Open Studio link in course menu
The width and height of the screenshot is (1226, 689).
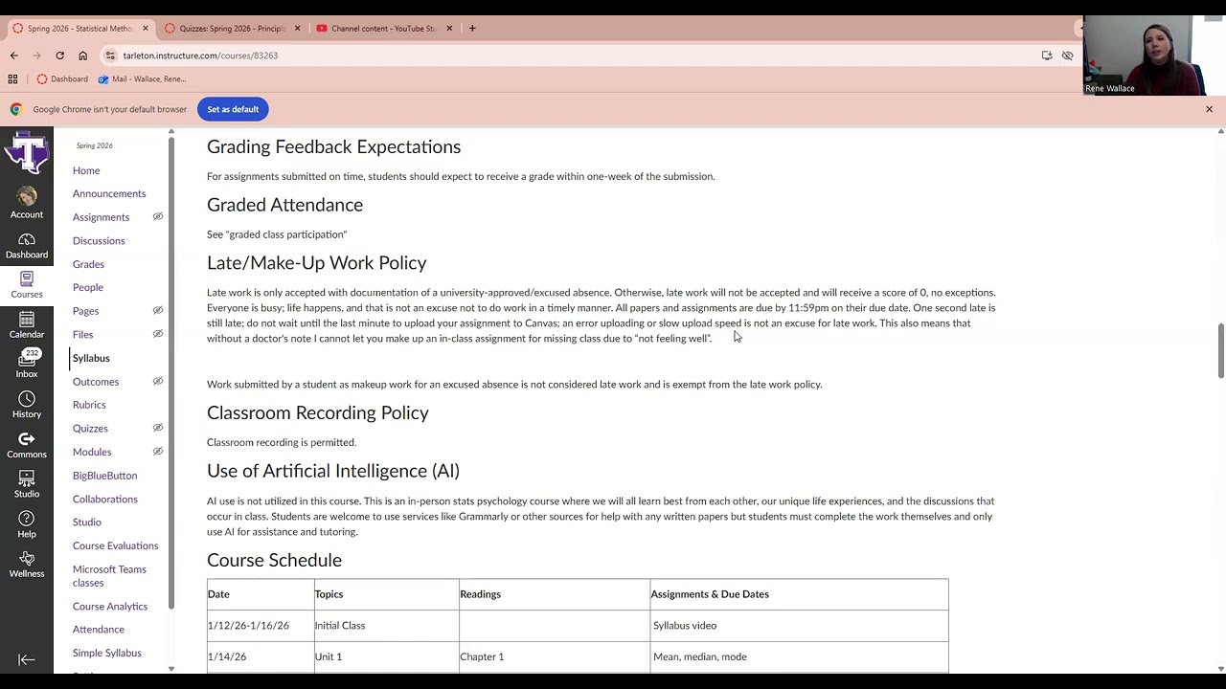(87, 522)
